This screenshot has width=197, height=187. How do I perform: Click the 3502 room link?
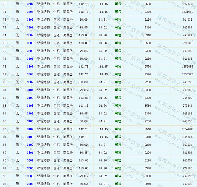click(x=30, y=35)
